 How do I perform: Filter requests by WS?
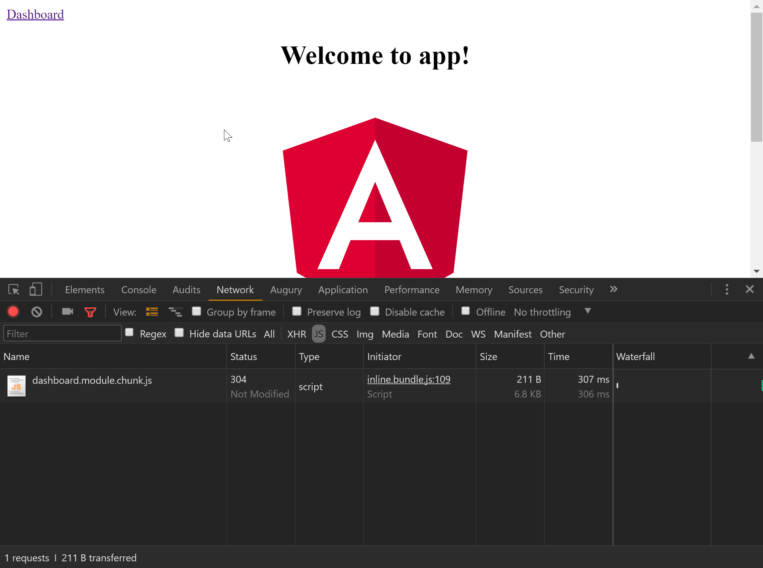478,334
